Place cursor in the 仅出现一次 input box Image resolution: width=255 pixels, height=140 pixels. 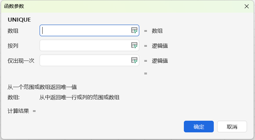coord(85,61)
